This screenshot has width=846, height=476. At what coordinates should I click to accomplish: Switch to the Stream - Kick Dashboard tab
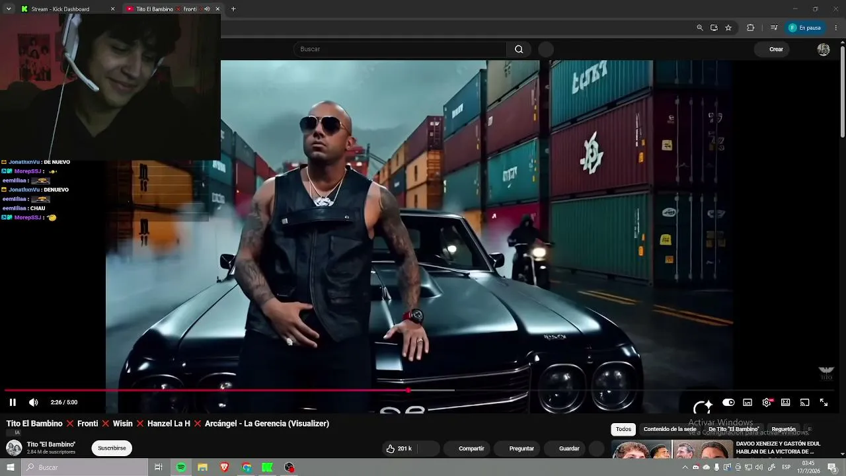point(61,9)
